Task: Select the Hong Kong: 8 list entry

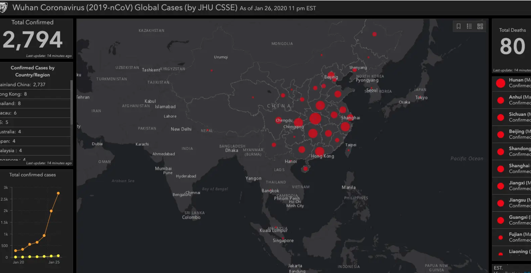Action: [35, 94]
